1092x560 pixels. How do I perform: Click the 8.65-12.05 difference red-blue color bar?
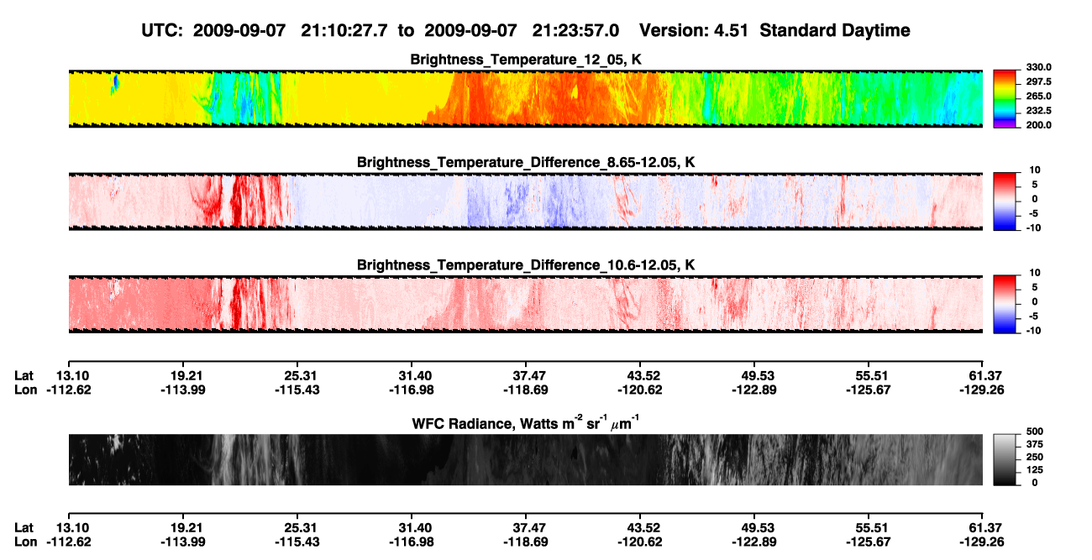pyautogui.click(x=1005, y=201)
